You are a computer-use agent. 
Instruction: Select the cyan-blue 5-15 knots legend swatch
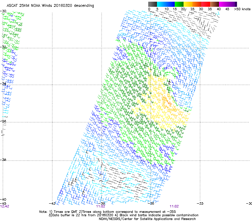[166, 4]
